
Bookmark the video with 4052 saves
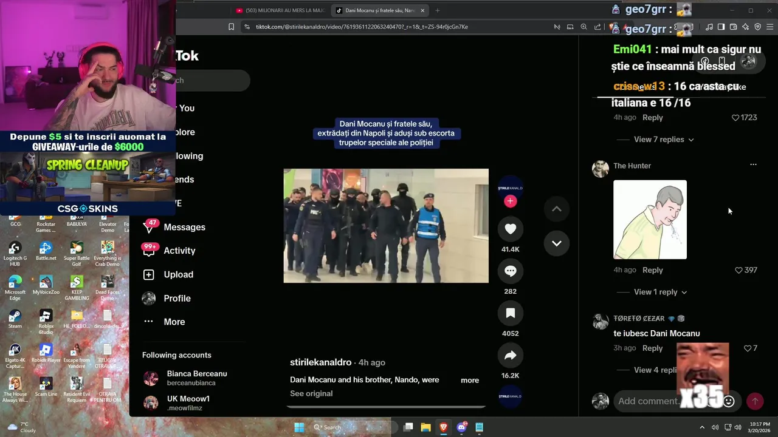(x=510, y=313)
